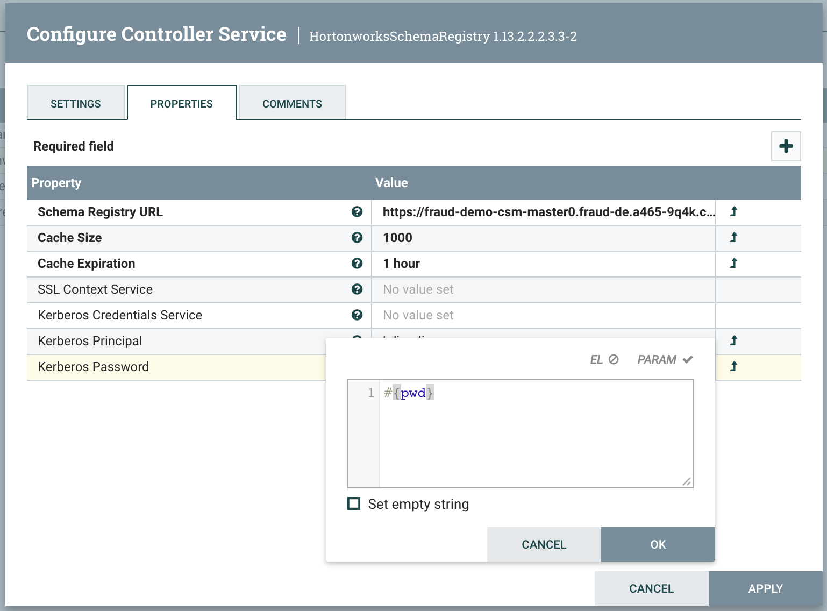Edit the Cache Size value 1000
827x611 pixels.
point(544,238)
